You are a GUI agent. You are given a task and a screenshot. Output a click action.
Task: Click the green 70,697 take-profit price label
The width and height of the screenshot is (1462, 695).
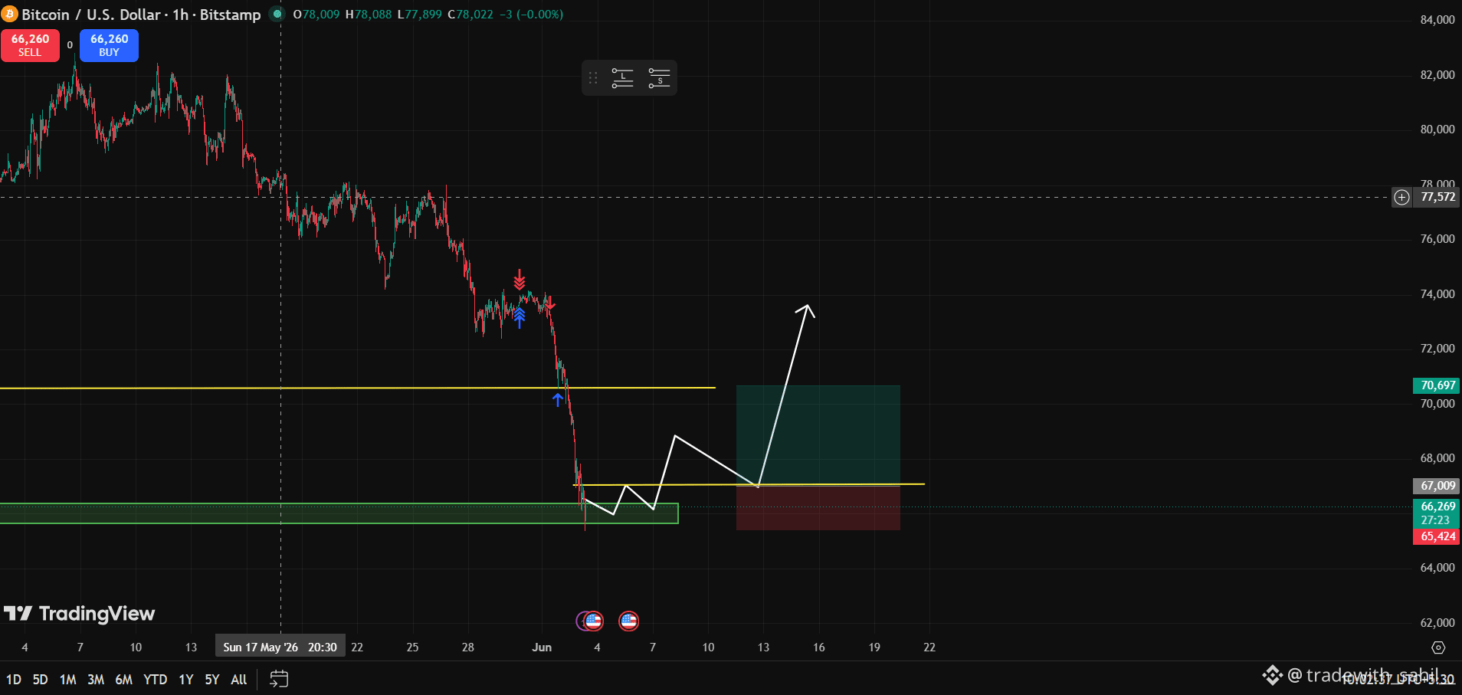point(1437,385)
